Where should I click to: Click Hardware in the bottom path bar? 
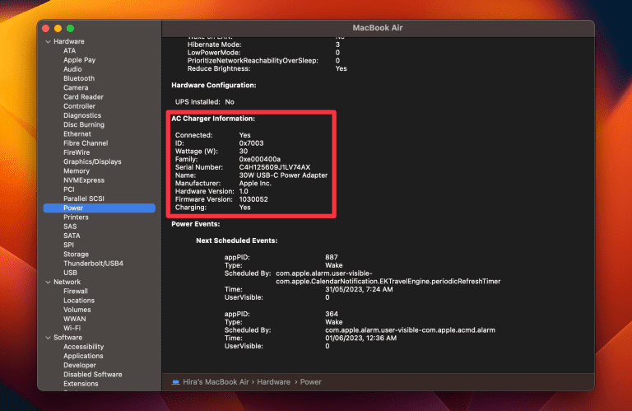276,381
